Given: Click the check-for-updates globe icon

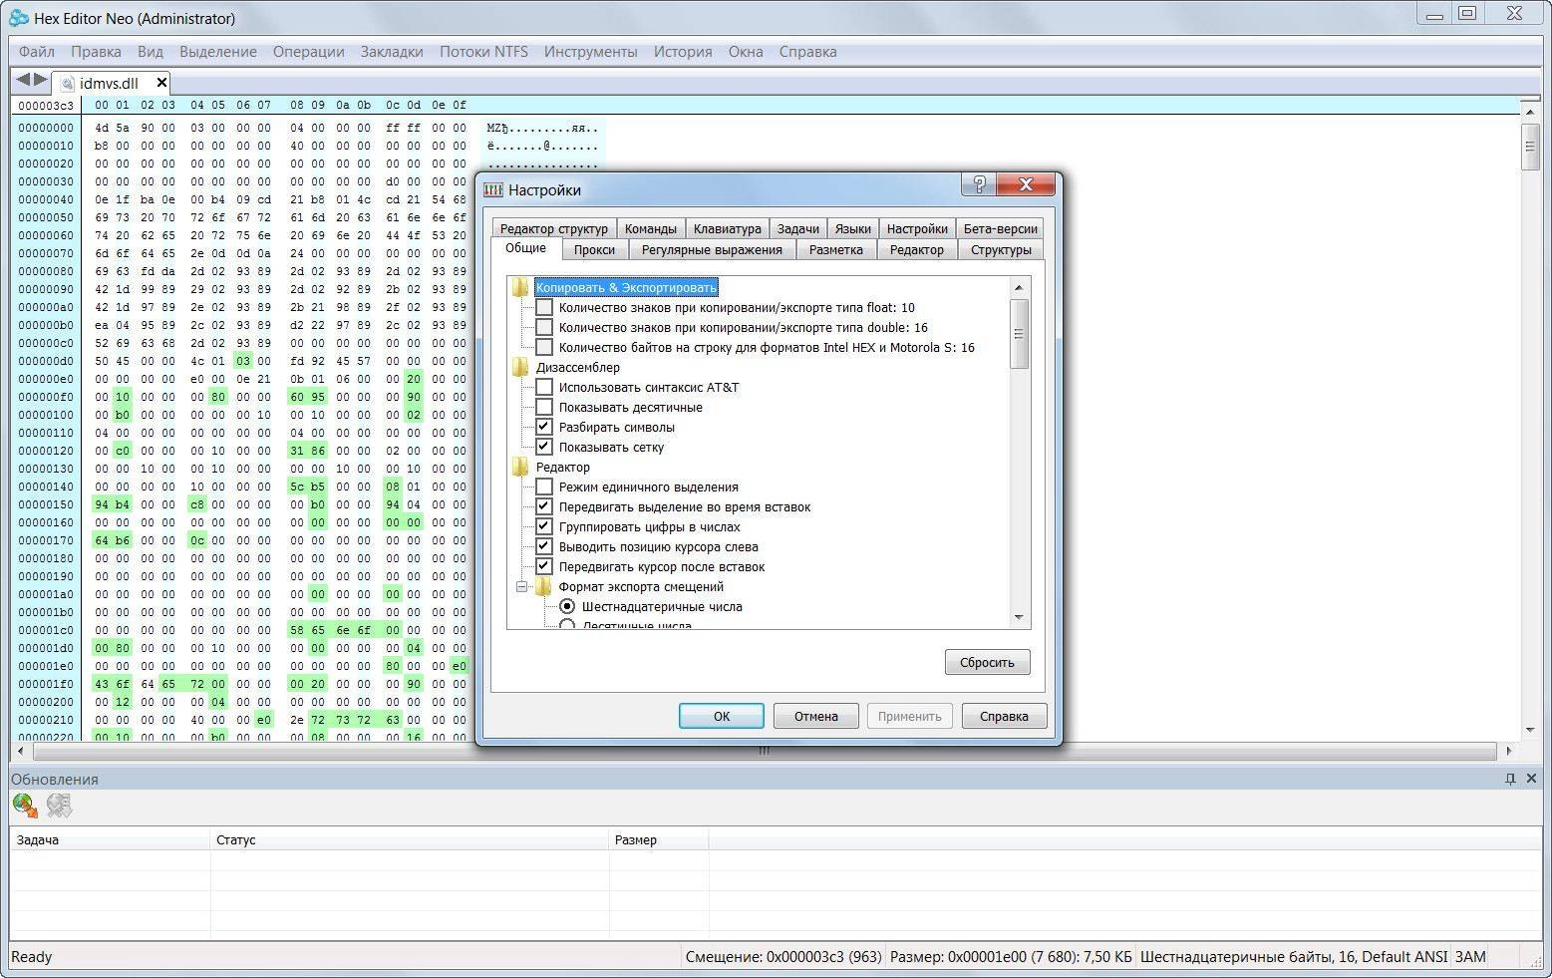Looking at the screenshot, I should coord(25,805).
